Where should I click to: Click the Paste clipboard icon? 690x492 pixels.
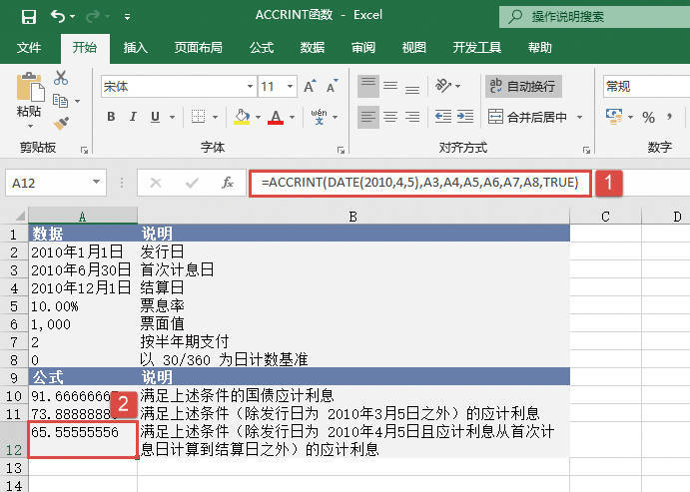30,87
